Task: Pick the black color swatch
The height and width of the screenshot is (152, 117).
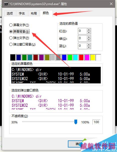Action: (x=13, y=58)
